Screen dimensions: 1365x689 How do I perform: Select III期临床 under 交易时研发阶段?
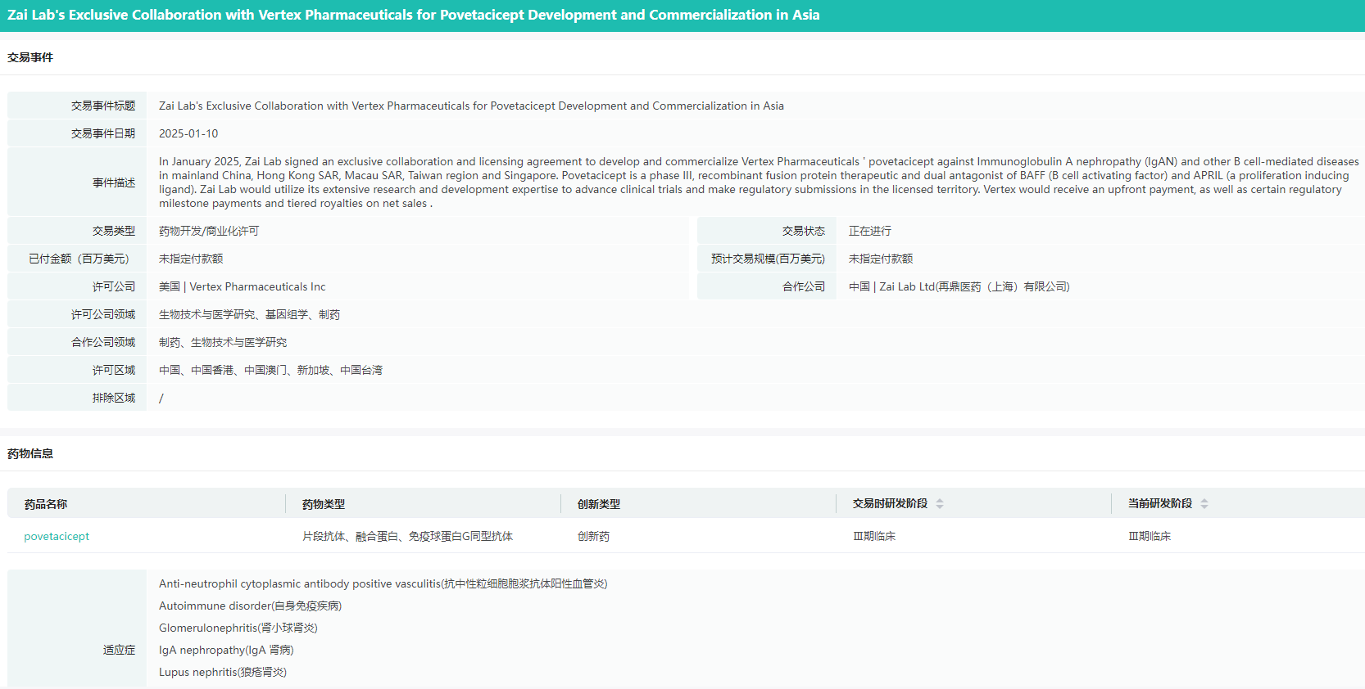pos(874,536)
